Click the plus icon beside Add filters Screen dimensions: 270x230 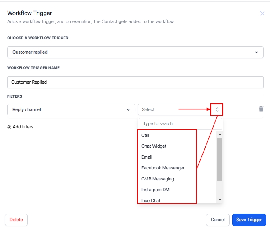click(x=9, y=127)
